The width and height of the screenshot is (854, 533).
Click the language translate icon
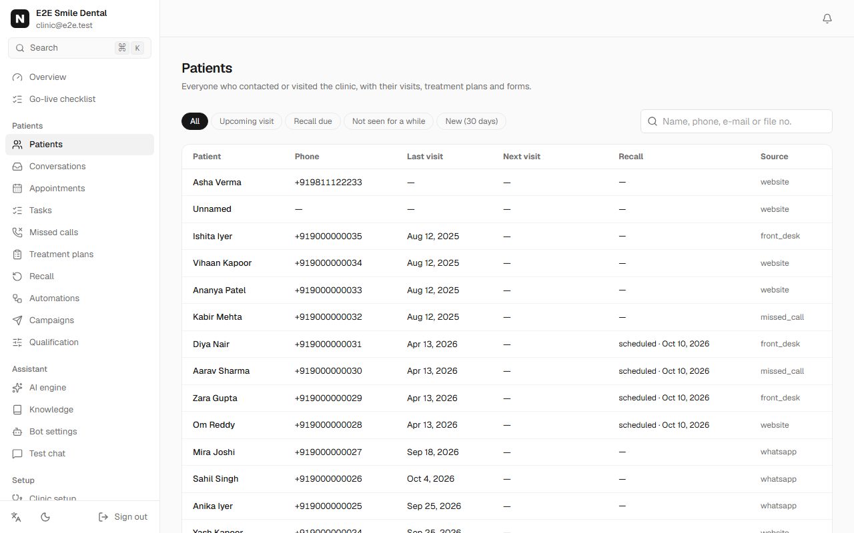(17, 517)
